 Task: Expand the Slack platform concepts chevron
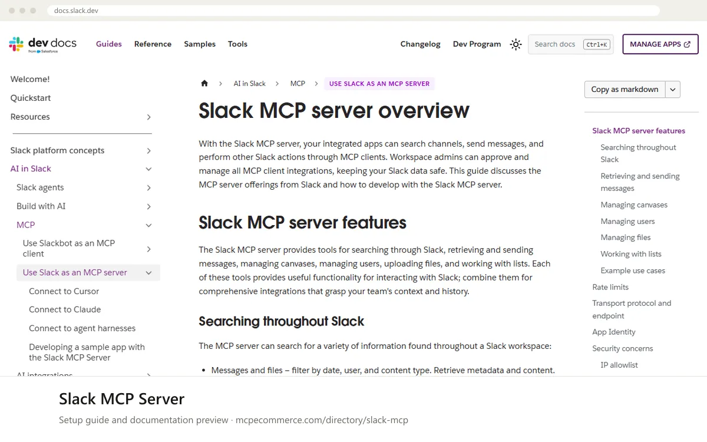point(148,151)
